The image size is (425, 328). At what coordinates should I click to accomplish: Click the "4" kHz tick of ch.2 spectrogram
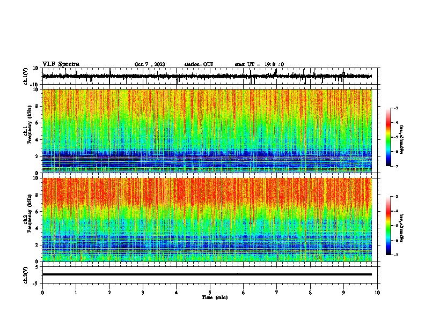pyautogui.click(x=37, y=228)
